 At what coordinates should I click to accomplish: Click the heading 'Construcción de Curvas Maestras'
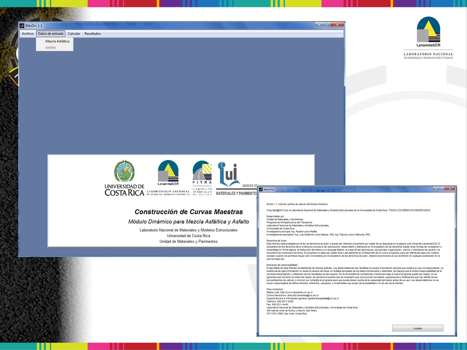(x=189, y=212)
